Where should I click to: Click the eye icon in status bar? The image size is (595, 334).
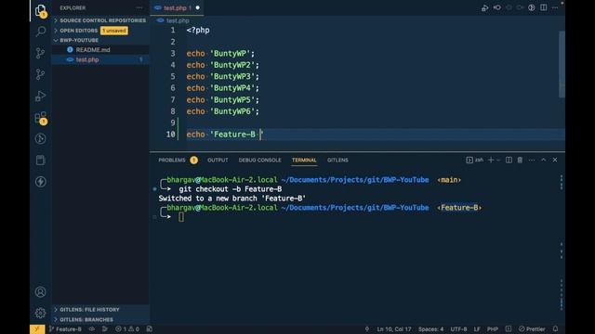coord(92,329)
